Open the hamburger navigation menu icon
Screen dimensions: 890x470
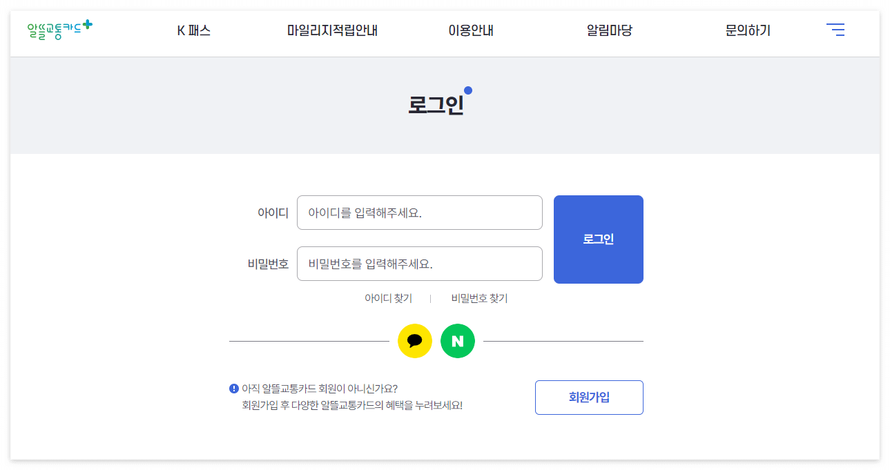pos(835,30)
